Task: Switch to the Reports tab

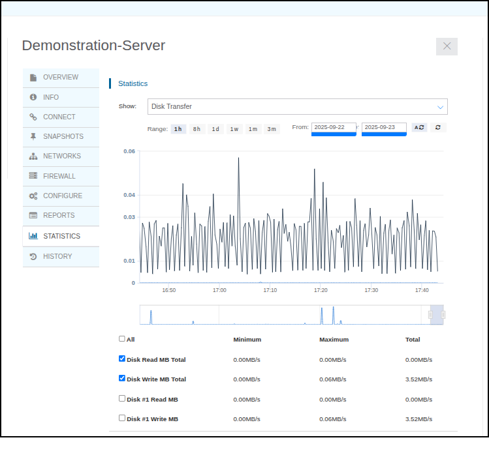Action: [60, 216]
